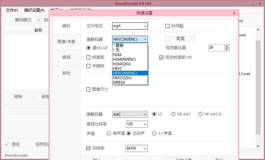Close the ShanaEncoder main window
265x160 pixels.
pos(260,4)
